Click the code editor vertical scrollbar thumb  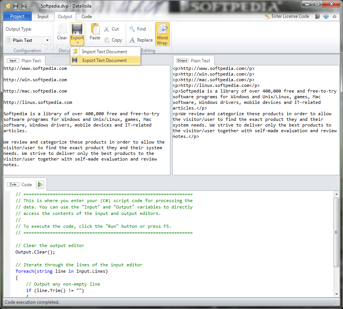coord(337,232)
